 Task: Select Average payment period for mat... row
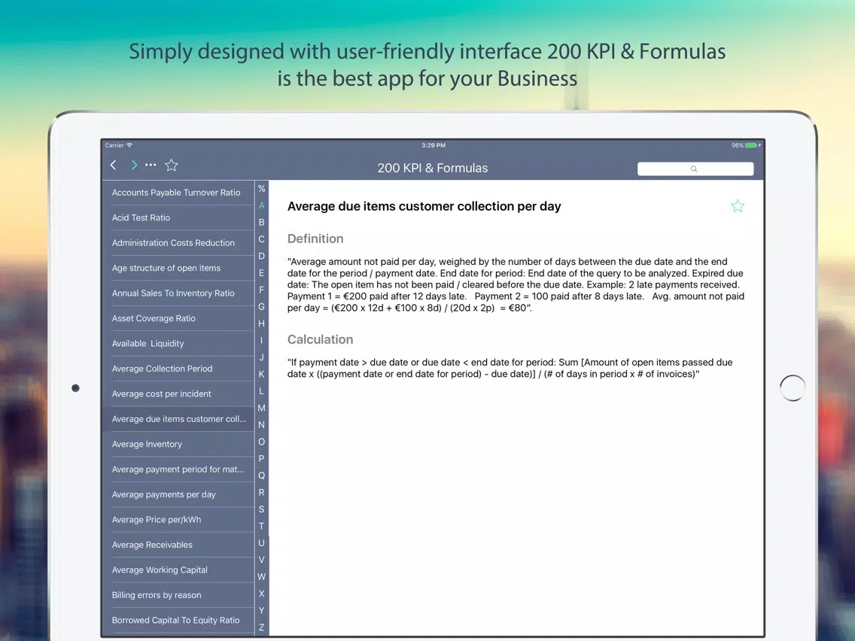coord(178,469)
